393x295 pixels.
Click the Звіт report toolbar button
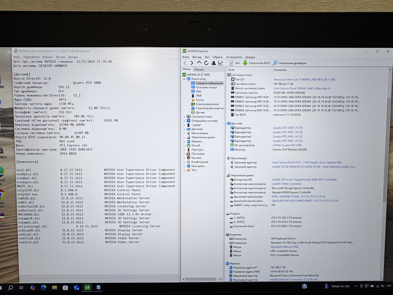[x=235, y=63]
